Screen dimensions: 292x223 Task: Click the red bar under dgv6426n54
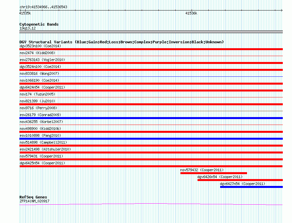point(240,180)
